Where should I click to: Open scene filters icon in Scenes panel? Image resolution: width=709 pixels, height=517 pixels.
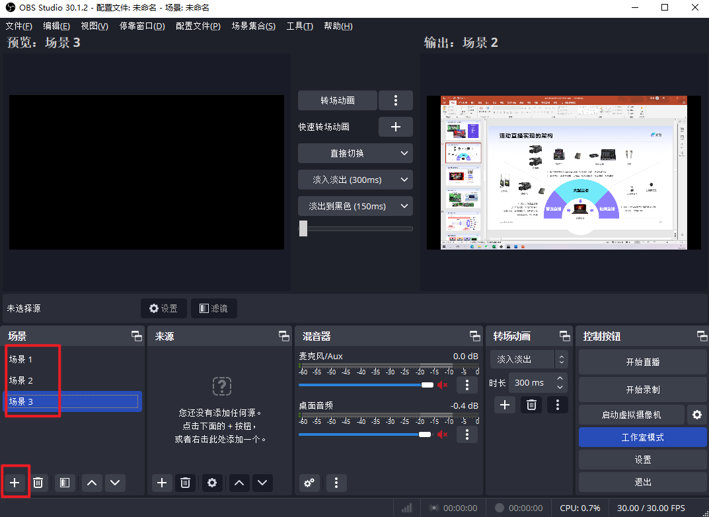(64, 483)
